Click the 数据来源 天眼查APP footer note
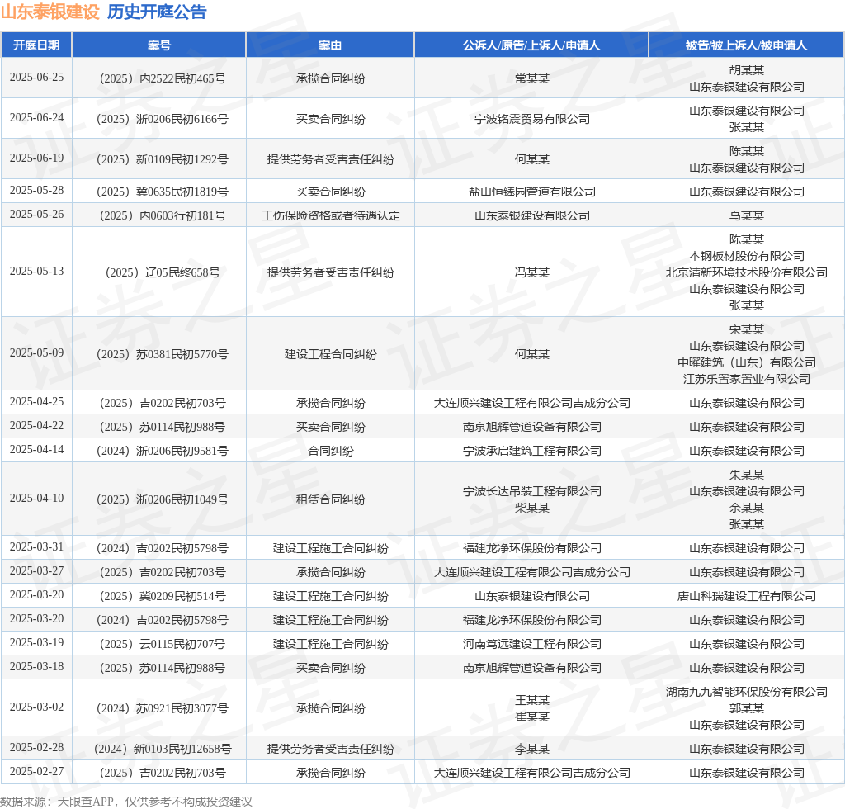The width and height of the screenshot is (845, 809). pyautogui.click(x=126, y=802)
